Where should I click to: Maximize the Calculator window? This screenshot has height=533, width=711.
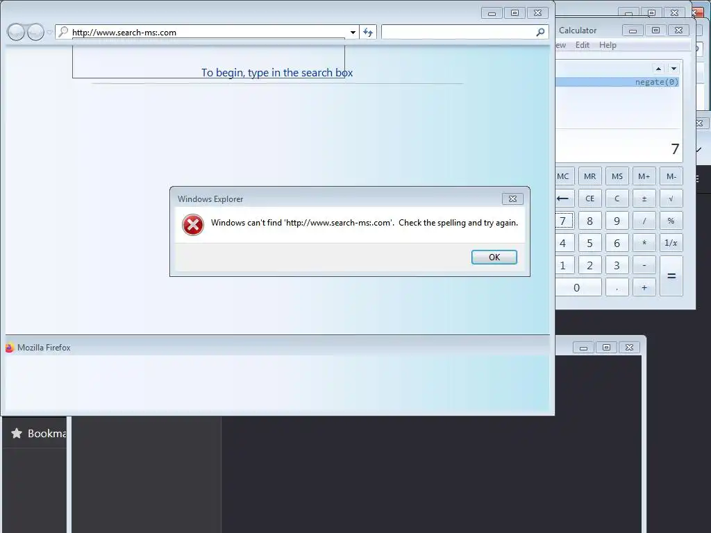tap(655, 31)
